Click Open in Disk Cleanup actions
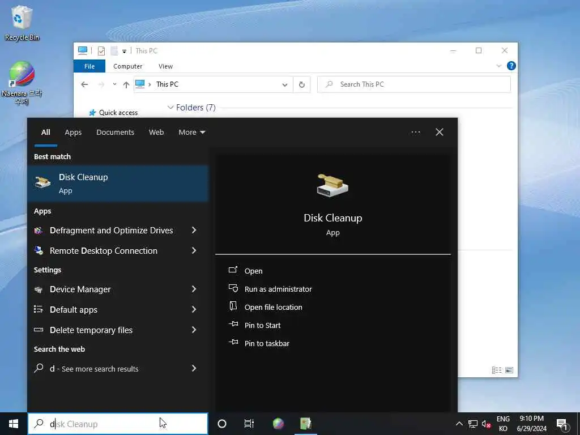Image resolution: width=580 pixels, height=435 pixels. [x=253, y=271]
